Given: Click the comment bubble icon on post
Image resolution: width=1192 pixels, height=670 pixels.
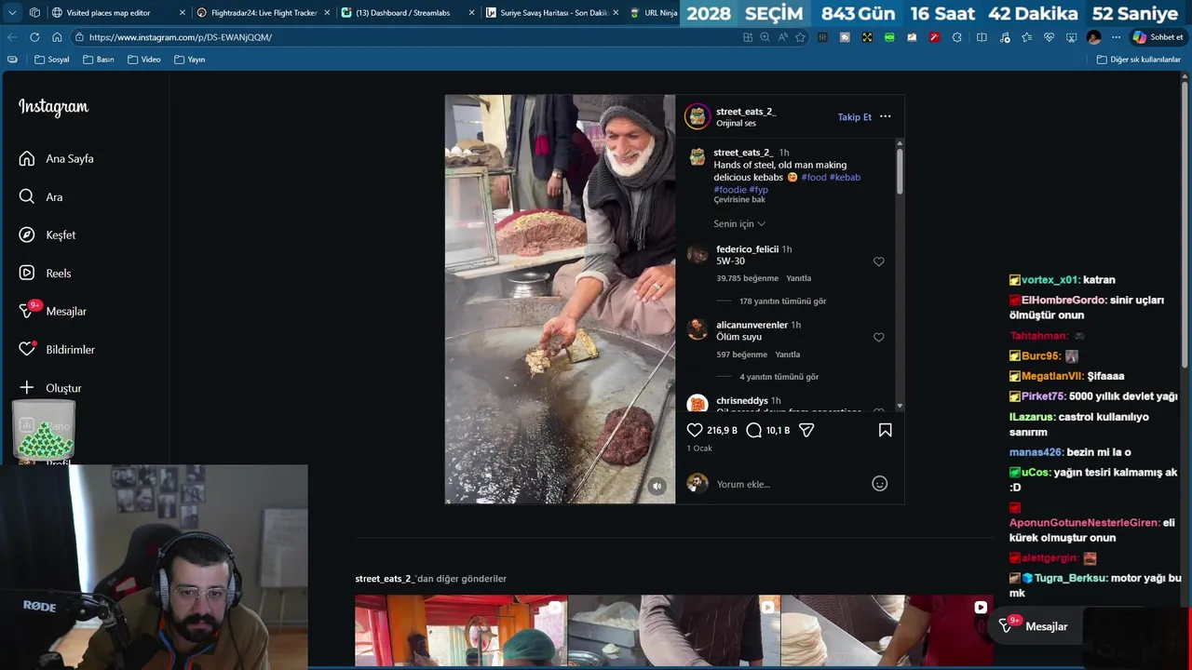Looking at the screenshot, I should click(x=754, y=430).
